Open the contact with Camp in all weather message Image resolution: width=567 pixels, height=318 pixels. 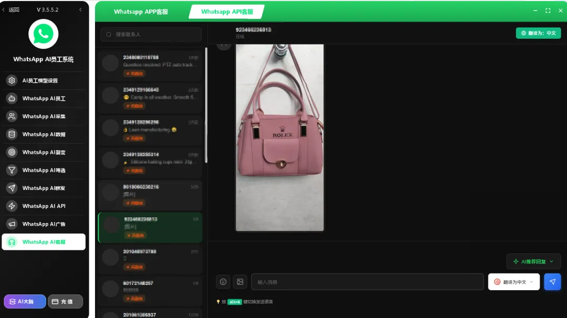click(151, 98)
